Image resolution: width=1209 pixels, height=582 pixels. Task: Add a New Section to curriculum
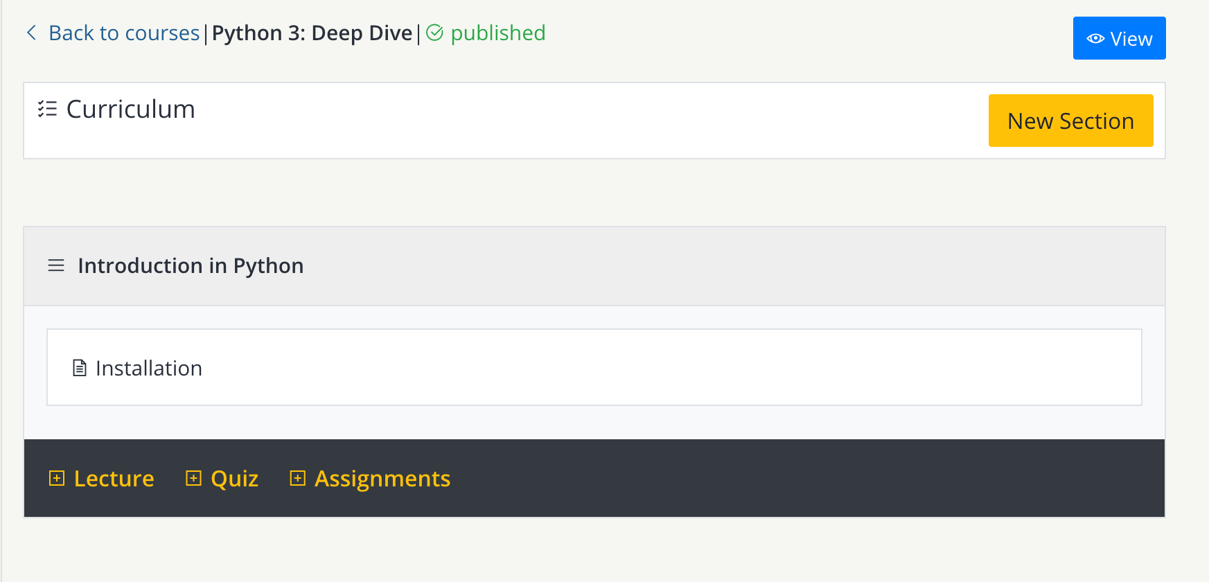coord(1070,121)
